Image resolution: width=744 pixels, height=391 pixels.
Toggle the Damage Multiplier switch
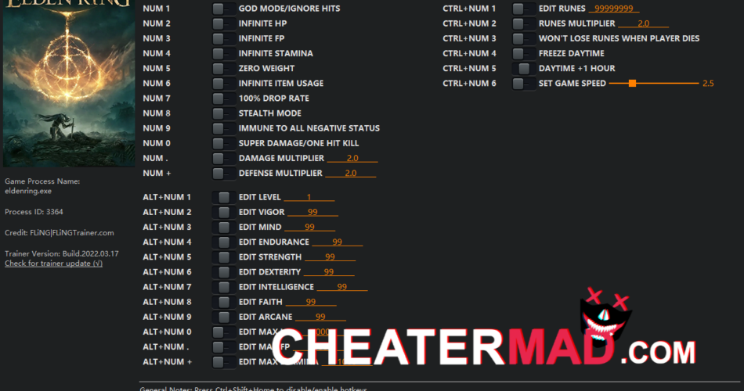223,158
